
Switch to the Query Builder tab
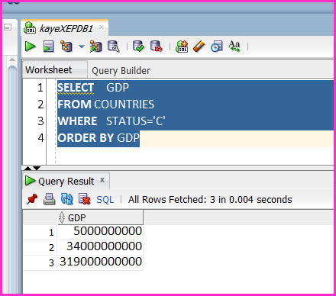tap(121, 70)
